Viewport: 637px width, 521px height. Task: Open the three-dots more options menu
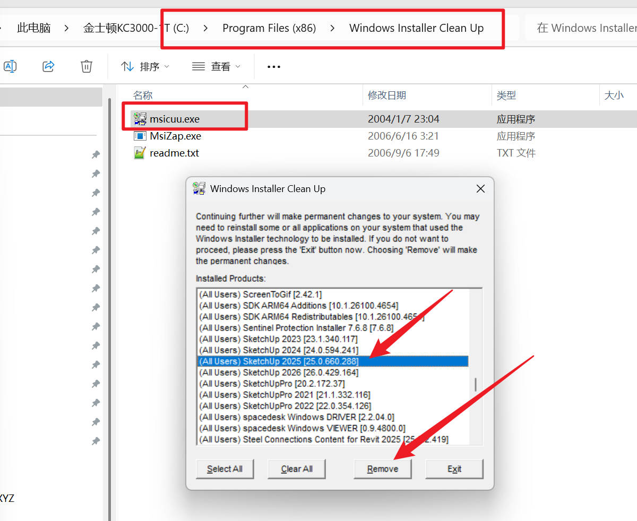273,67
